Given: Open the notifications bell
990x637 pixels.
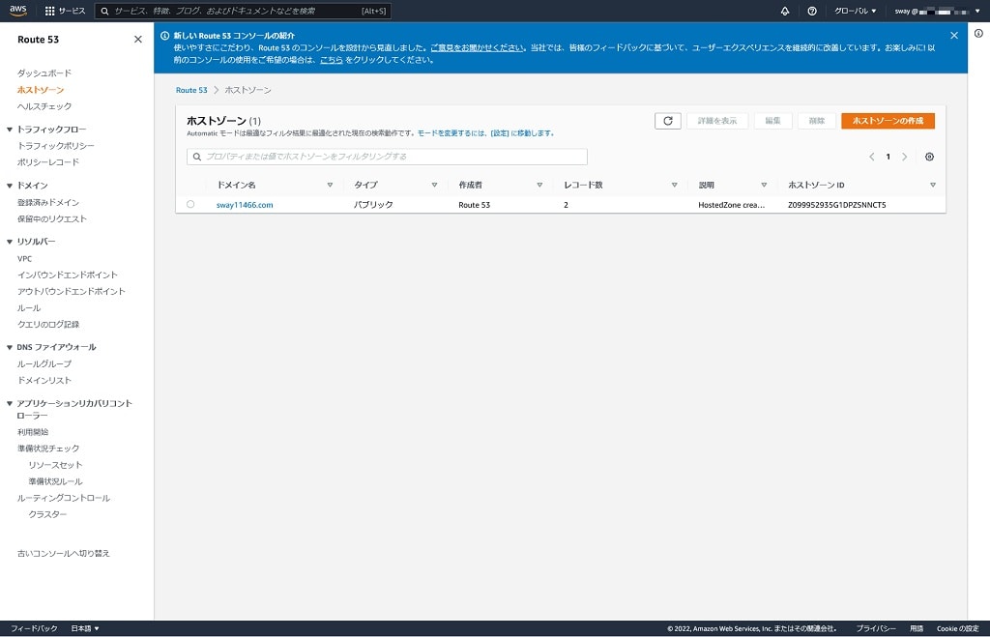Looking at the screenshot, I should click(785, 11).
